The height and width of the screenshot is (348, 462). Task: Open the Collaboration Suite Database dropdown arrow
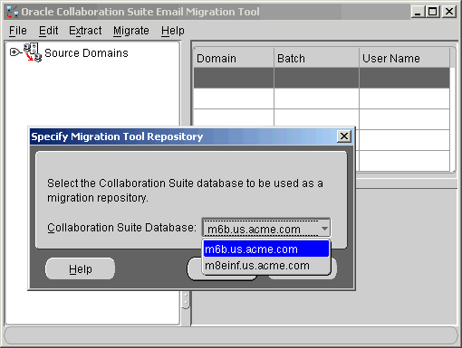[324, 229]
